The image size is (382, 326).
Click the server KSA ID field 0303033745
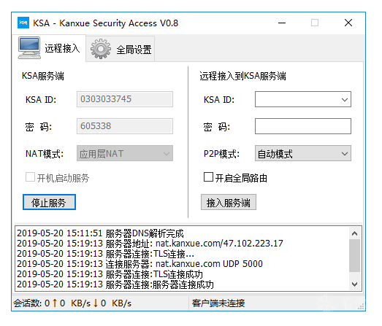125,99
